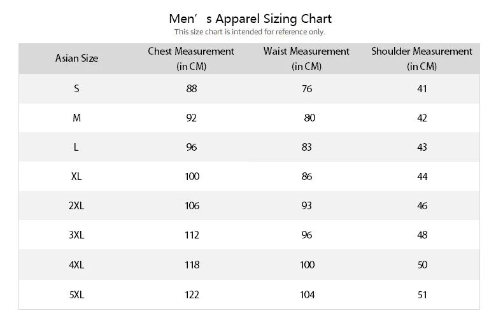Click the 2XL size row label
Viewport: 503px width, 318px height.
[x=76, y=206]
